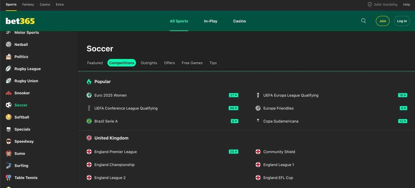Expand UEFA Europa League Qualifying 16 badge
The image size is (415, 188).
tap(403, 95)
